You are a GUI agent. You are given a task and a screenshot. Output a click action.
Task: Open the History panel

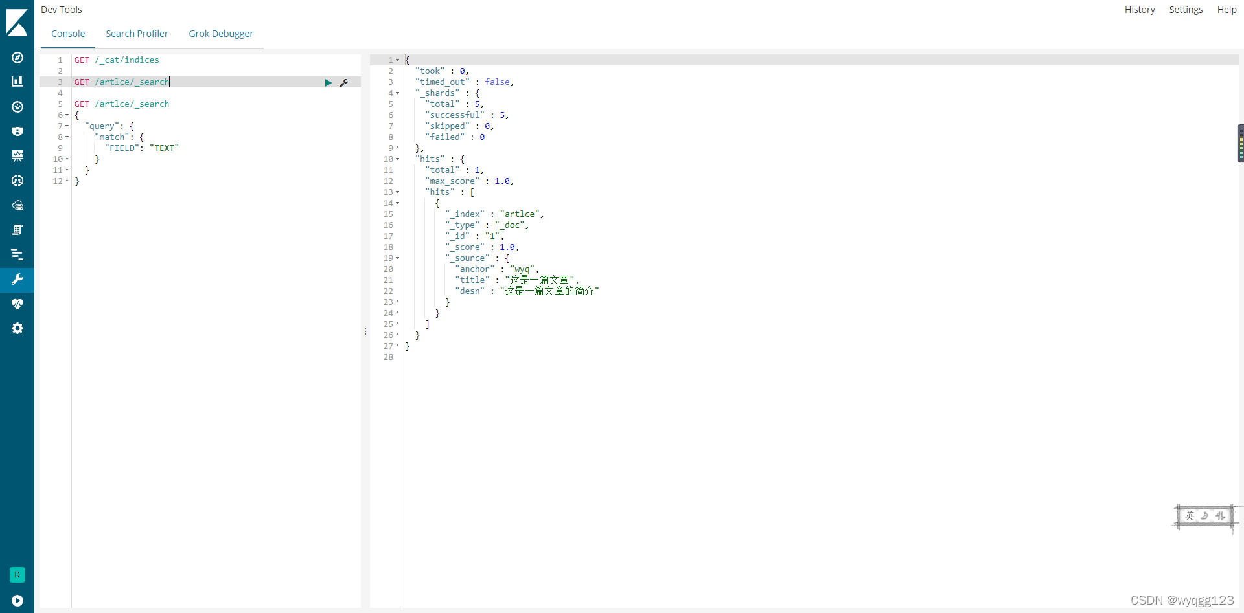point(1140,10)
